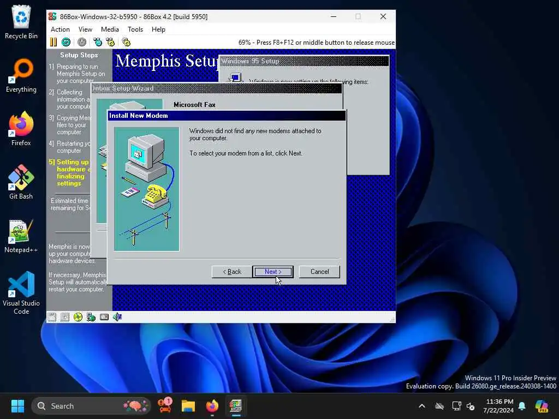The image size is (559, 419).
Task: Click the 'Memphis Setup' banner heading
Action: [166, 61]
